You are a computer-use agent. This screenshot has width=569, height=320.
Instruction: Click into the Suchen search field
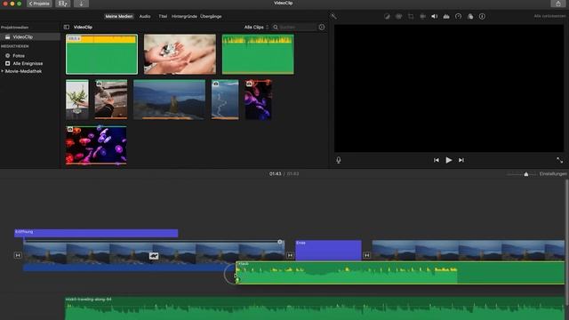point(294,28)
